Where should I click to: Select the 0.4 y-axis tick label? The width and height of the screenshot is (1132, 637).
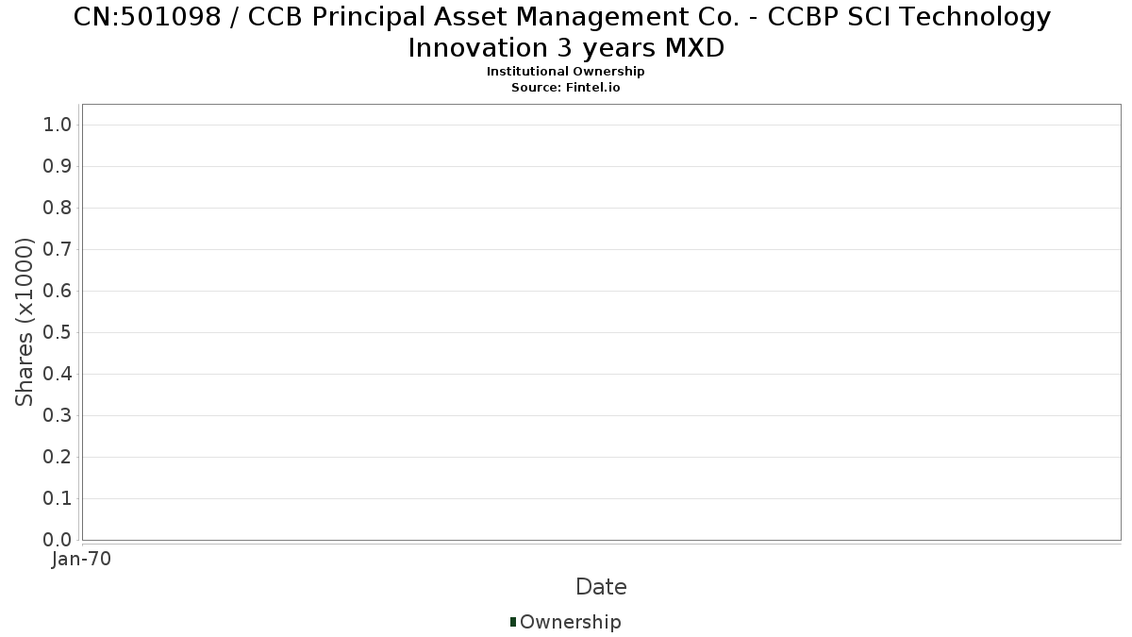(58, 374)
